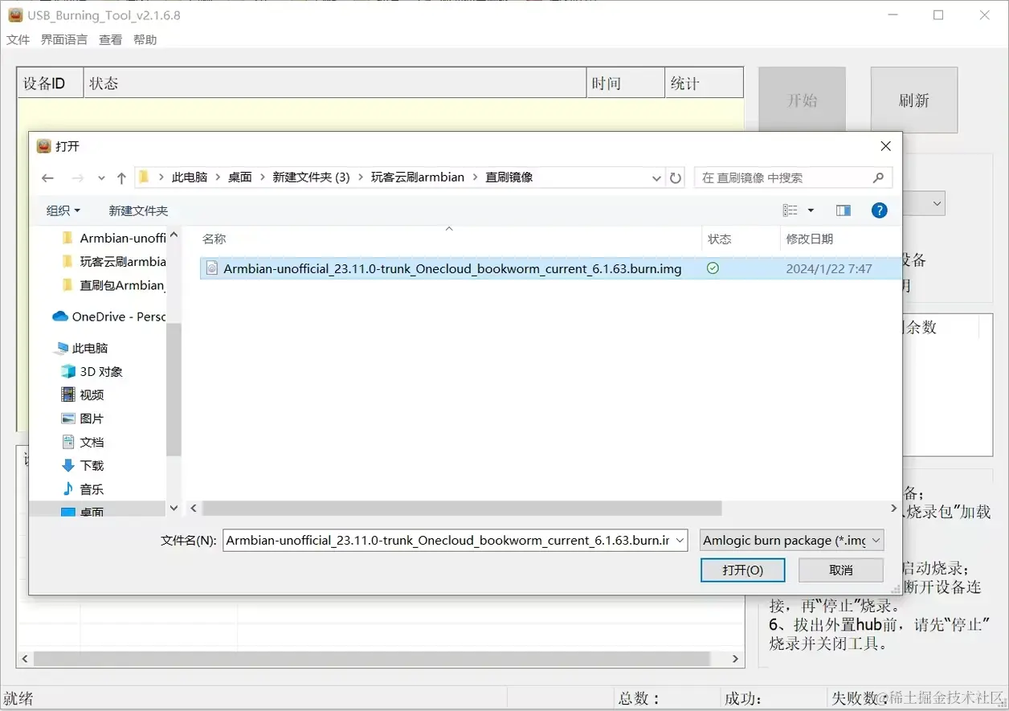Select 3D 对象 in navigation tree
Image resolution: width=1009 pixels, height=711 pixels.
pyautogui.click(x=92, y=371)
